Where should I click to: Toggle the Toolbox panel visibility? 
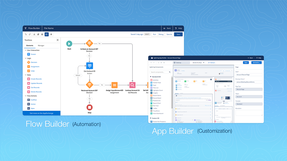coord(46,34)
